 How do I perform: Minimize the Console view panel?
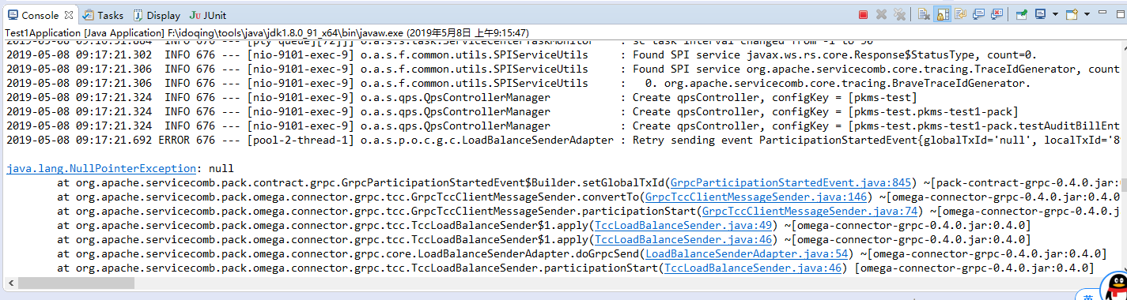click(1102, 12)
